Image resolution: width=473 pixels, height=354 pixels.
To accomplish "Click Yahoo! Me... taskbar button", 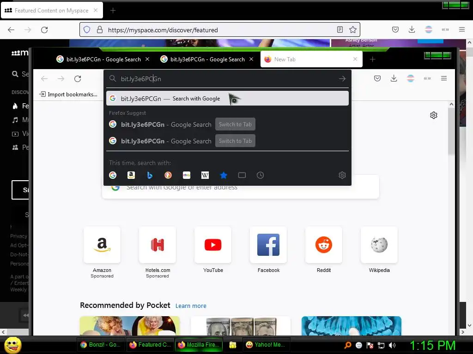I will (x=266, y=345).
